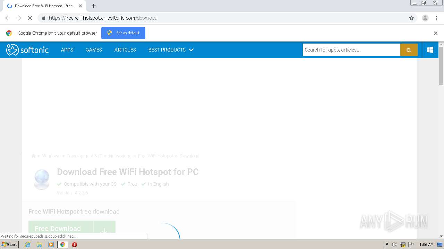Click the Windows platform icon
The height and width of the screenshot is (249, 444).
tap(430, 50)
